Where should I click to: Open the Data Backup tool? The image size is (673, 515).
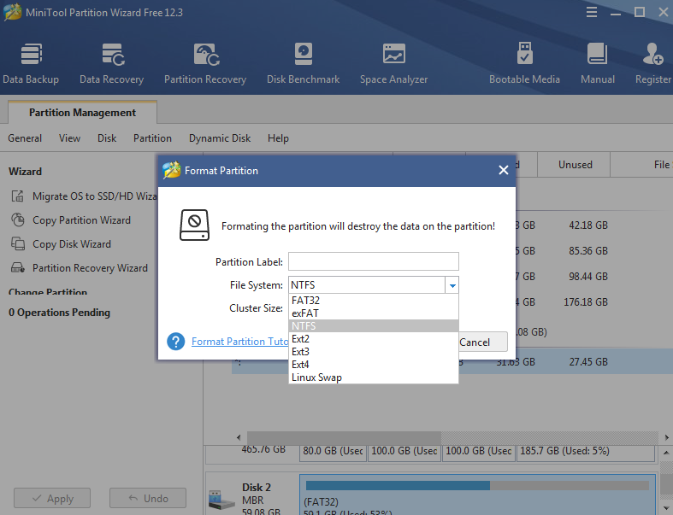click(x=31, y=63)
